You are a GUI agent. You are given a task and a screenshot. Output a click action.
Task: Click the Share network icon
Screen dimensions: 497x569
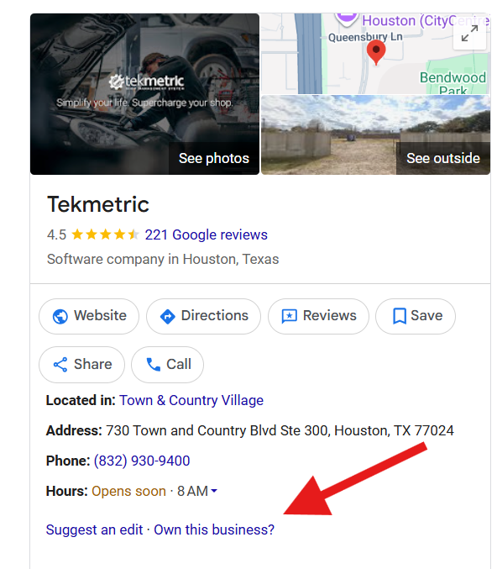pyautogui.click(x=60, y=365)
